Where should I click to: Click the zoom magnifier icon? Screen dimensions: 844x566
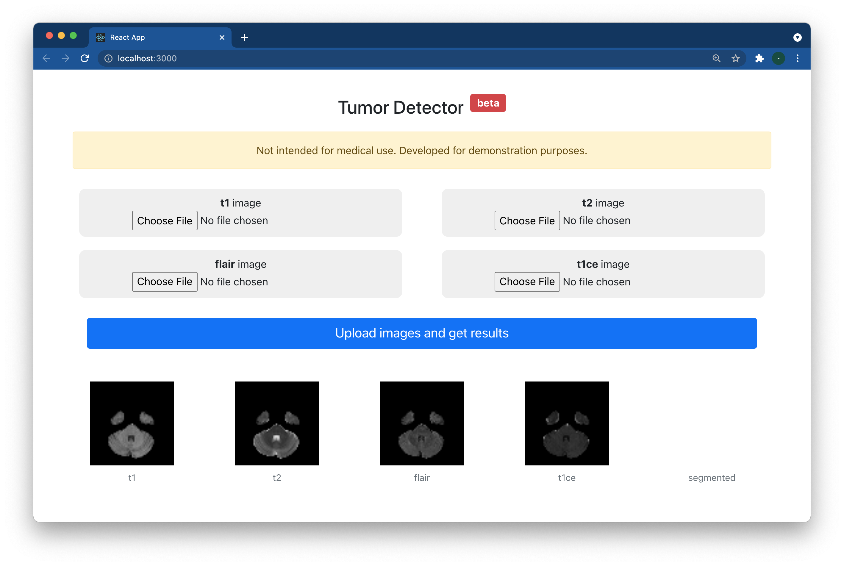click(x=716, y=58)
